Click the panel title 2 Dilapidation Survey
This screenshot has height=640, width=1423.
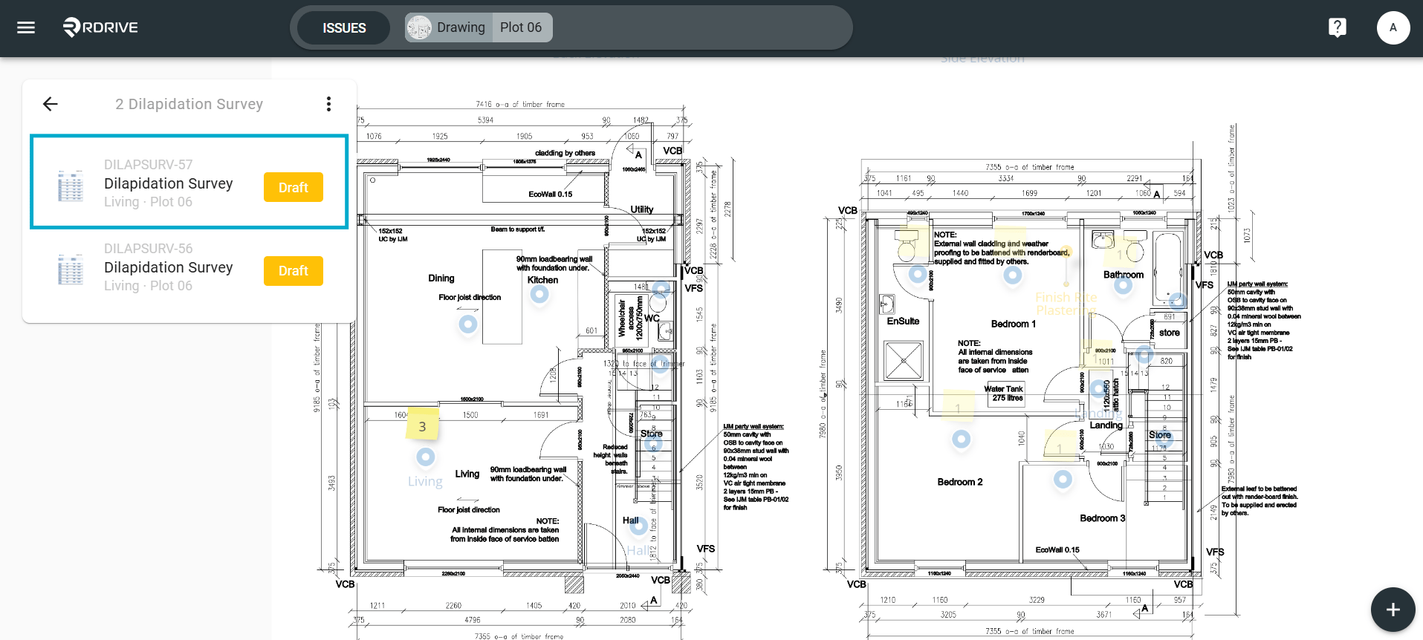click(x=189, y=104)
